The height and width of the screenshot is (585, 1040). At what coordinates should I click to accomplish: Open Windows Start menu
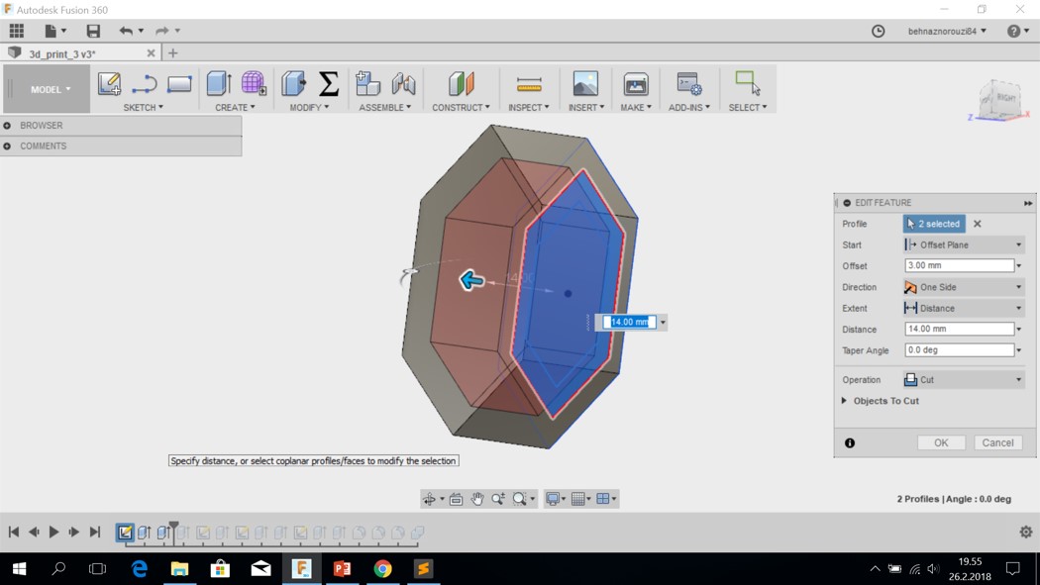(x=19, y=568)
